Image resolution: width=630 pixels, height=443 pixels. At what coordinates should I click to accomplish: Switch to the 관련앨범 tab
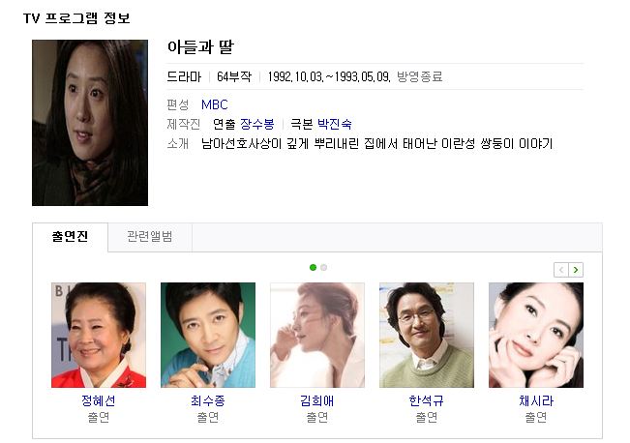(x=150, y=237)
